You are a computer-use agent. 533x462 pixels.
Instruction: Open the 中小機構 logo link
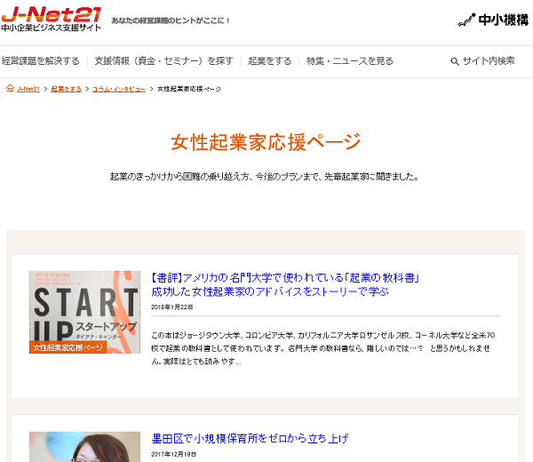pos(493,20)
